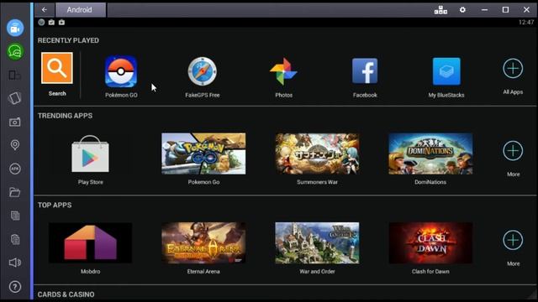
Task: Go back using the arrow button
Action: click(x=45, y=9)
